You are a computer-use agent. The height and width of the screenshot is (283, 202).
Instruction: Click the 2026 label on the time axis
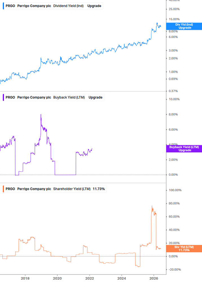pyautogui.click(x=154, y=278)
